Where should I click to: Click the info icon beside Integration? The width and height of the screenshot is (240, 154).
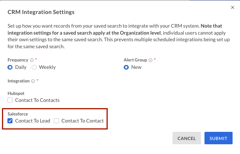(33, 81)
